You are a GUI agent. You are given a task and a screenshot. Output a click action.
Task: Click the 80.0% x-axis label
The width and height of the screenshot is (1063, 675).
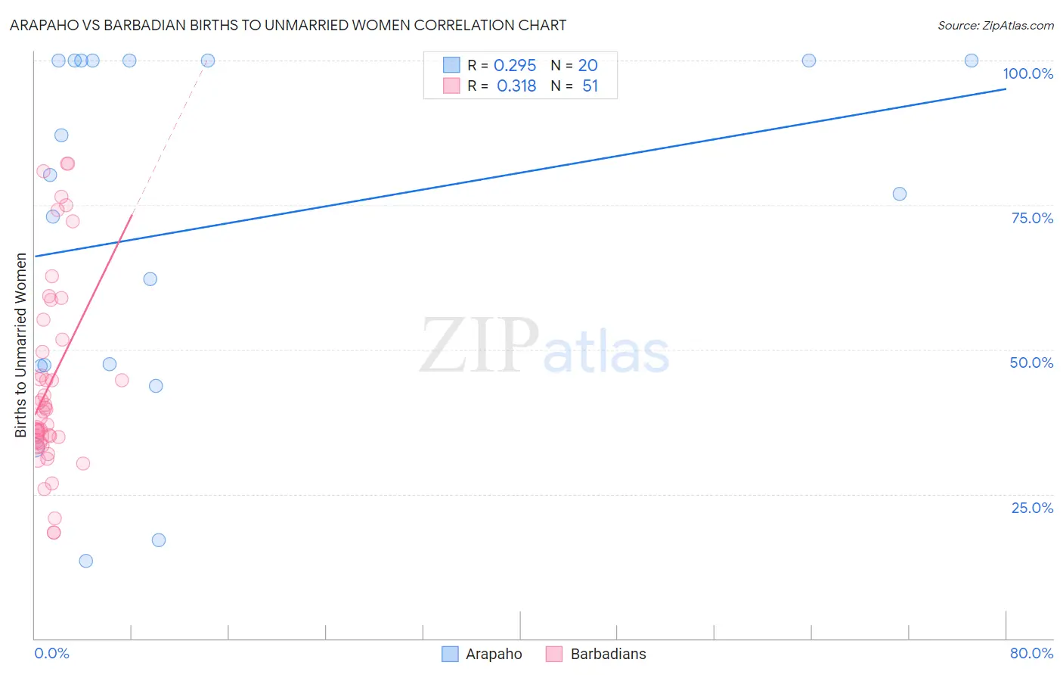click(x=1031, y=653)
